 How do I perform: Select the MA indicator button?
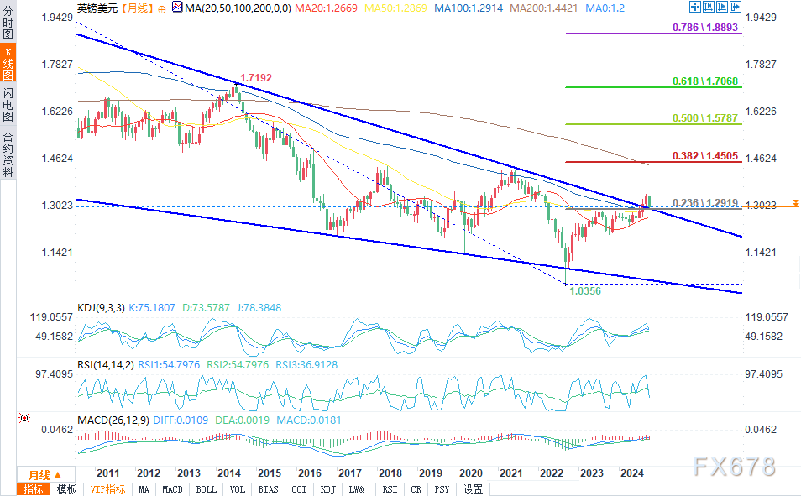coord(144,489)
